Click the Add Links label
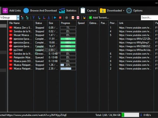 pyautogui.click(x=15, y=11)
